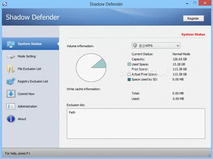Screen dimensions: 213x159
Task: Open the Mode Setting sidebar label
Action: (x=27, y=56)
